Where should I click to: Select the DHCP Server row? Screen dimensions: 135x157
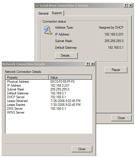click(x=49, y=97)
